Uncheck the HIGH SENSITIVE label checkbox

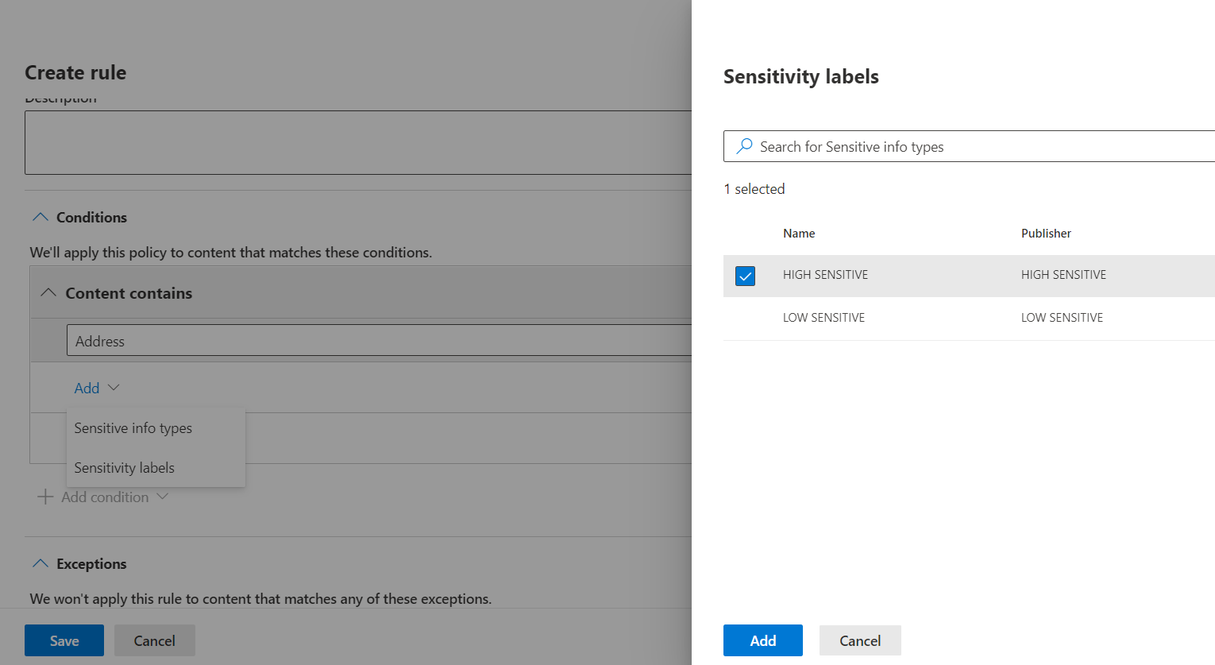tap(745, 276)
